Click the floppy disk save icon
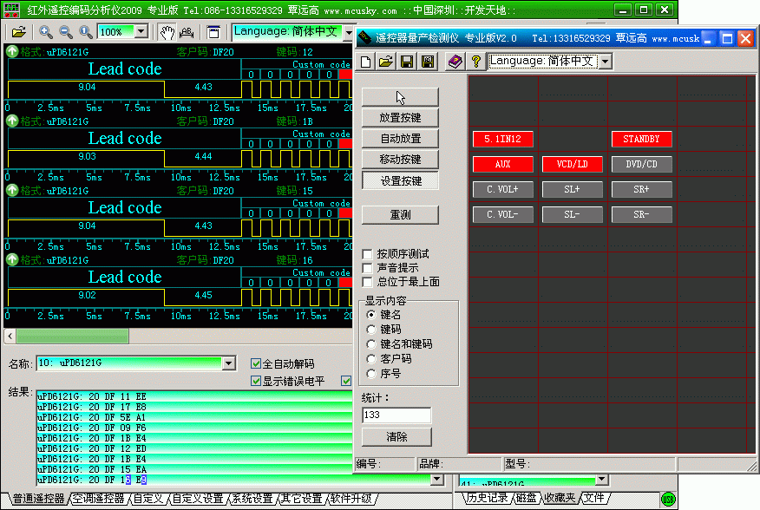Image resolution: width=760 pixels, height=510 pixels. click(407, 62)
